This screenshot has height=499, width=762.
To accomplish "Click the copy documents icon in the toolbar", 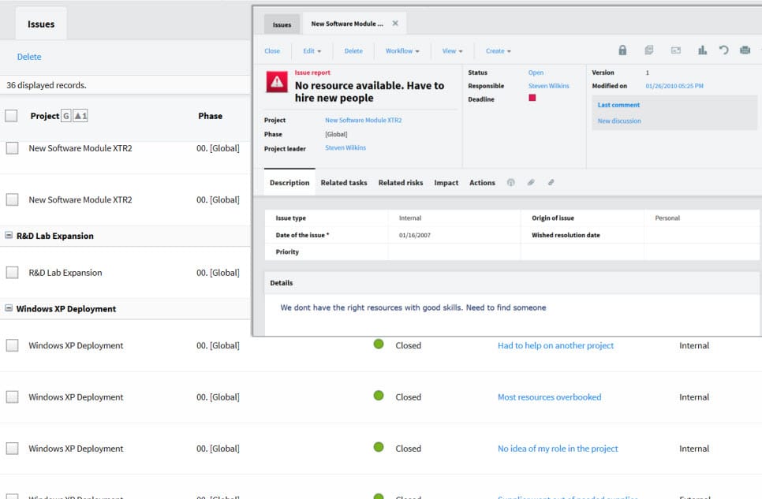I will click(x=648, y=50).
